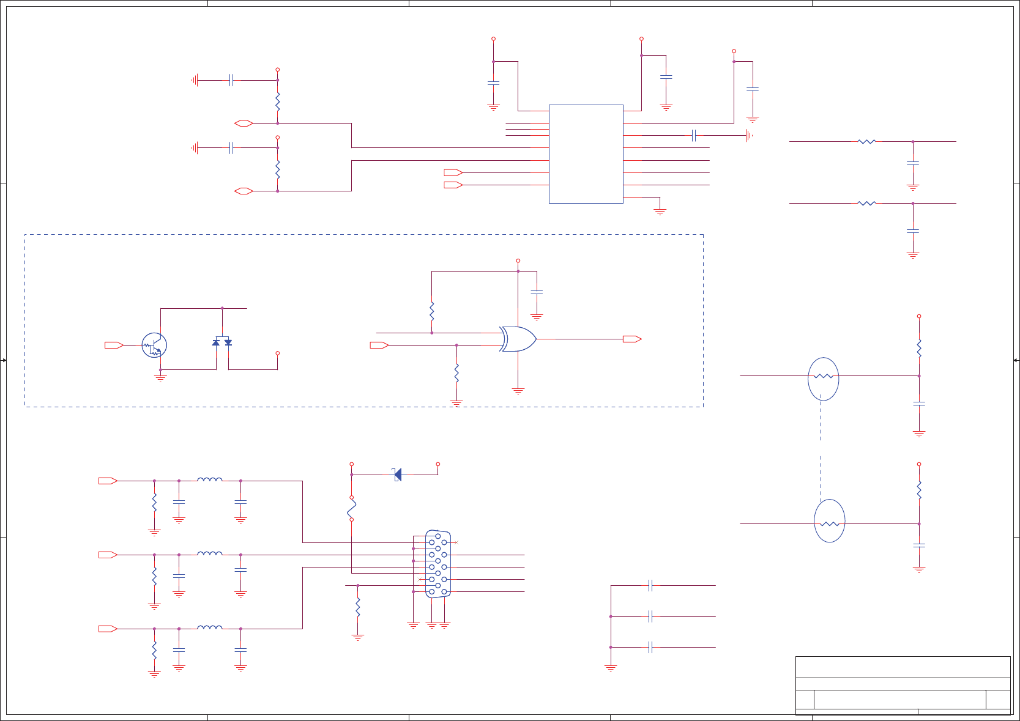The image size is (1020, 721).
Task: Select the pull-down resistor below the XOR input
Action: coord(456,372)
